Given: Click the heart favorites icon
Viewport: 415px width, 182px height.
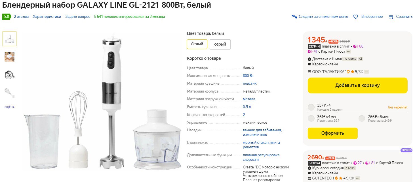Looking at the screenshot, I should (356, 17).
